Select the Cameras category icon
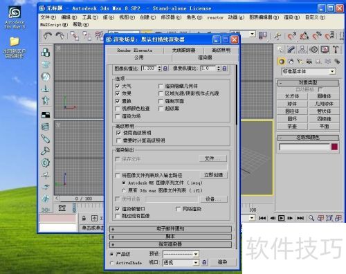Viewport: 346px width, 274px height. (309, 62)
